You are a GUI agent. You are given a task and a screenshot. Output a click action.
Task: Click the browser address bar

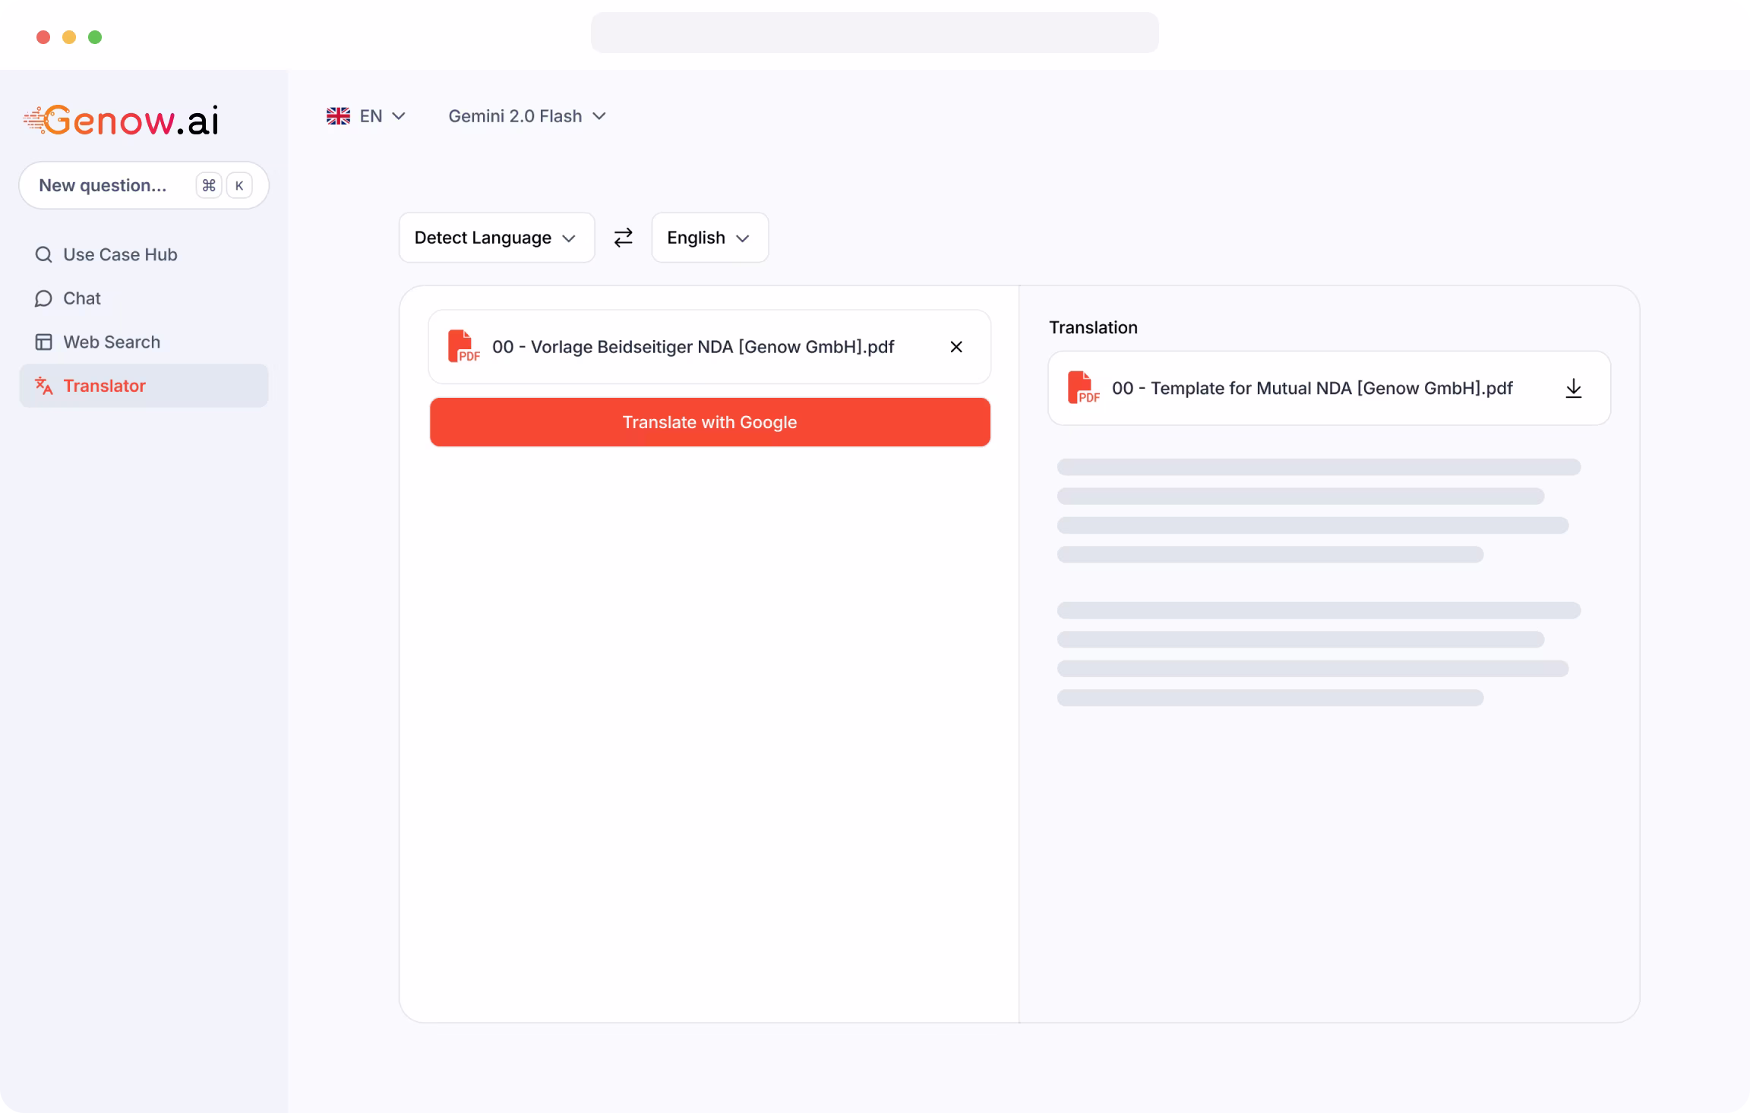(874, 33)
